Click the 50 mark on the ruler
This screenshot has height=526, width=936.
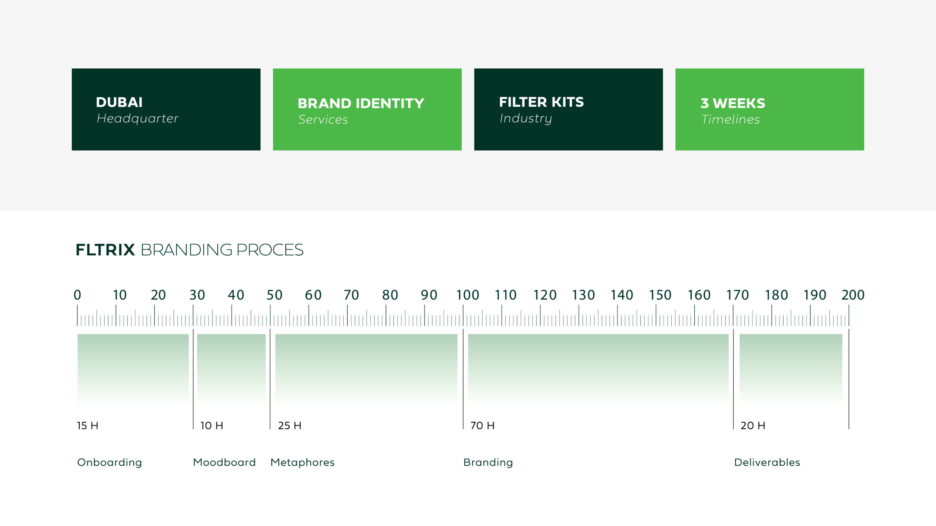(274, 295)
